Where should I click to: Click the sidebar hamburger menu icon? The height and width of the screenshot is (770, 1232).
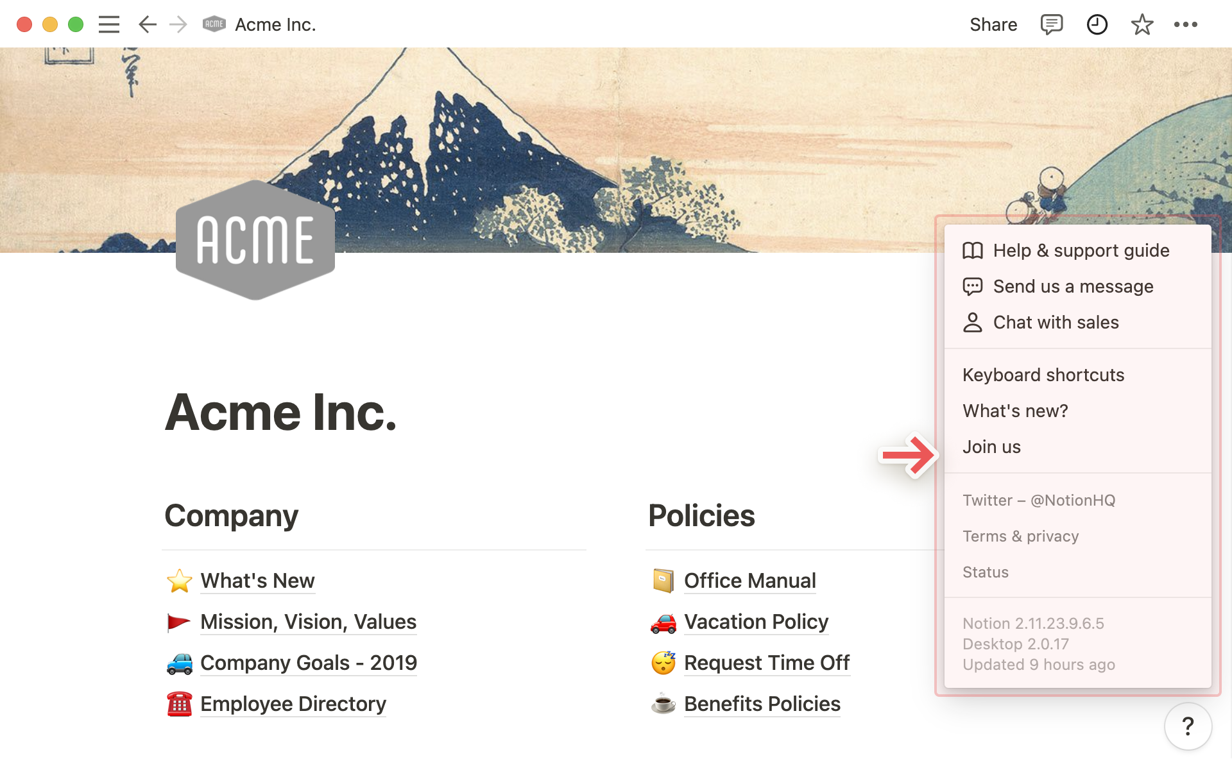[x=108, y=24]
